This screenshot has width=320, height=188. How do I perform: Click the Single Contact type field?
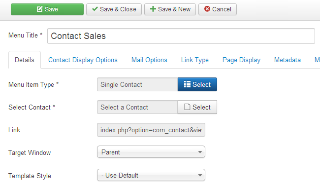coord(137,84)
